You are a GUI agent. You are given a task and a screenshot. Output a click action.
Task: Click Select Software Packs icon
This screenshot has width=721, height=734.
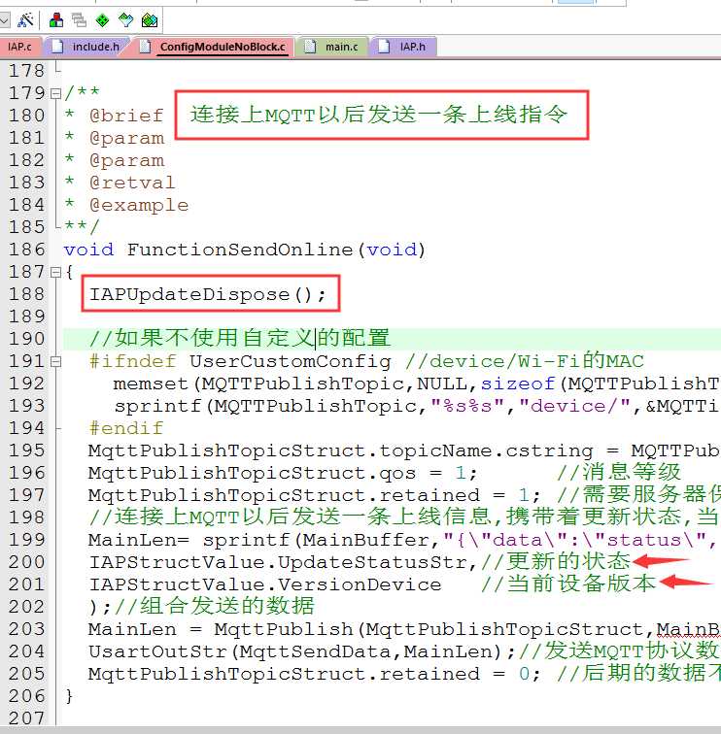(x=125, y=20)
